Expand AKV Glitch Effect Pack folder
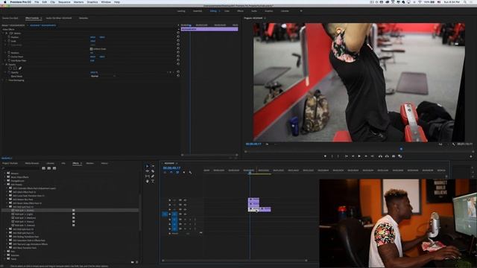 point(7,192)
